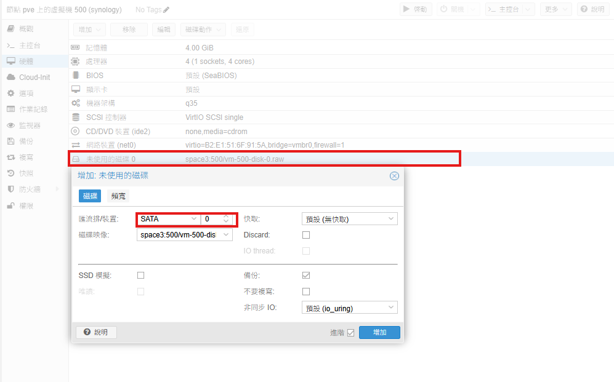This screenshot has width=614, height=382.
Task: Open the 主控台 console sidebar item
Action: coord(29,45)
